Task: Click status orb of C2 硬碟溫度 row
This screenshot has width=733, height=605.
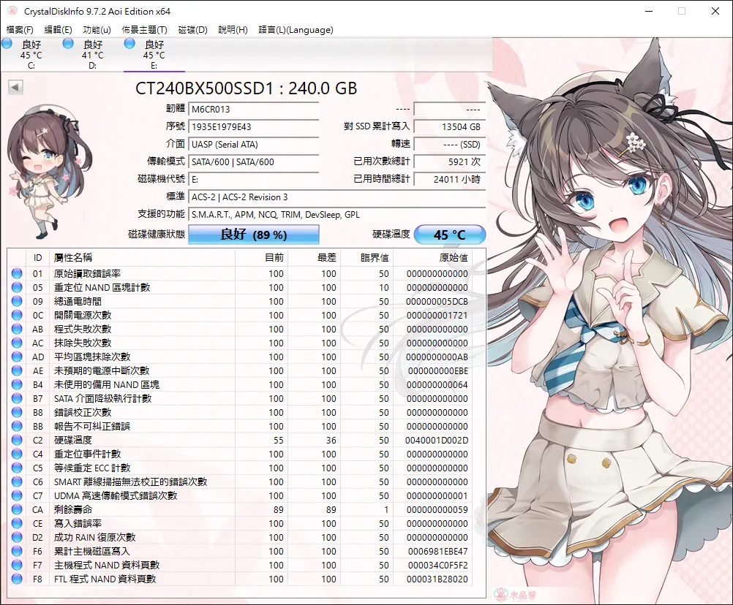Action: click(x=17, y=440)
